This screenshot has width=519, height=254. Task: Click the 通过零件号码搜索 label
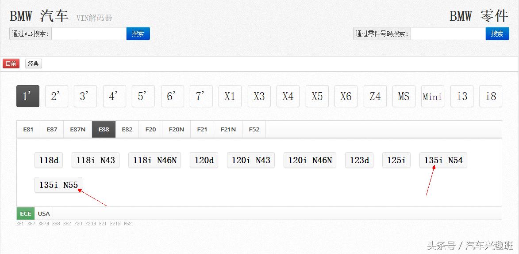click(382, 34)
